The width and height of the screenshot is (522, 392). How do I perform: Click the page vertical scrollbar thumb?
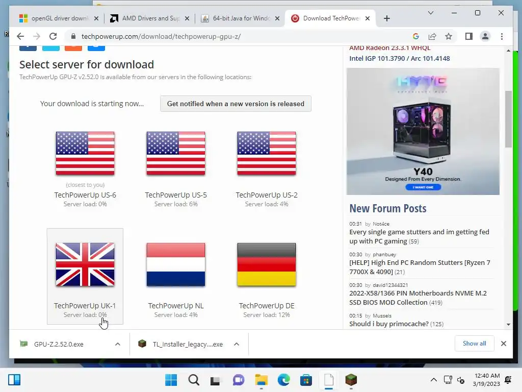(508, 119)
